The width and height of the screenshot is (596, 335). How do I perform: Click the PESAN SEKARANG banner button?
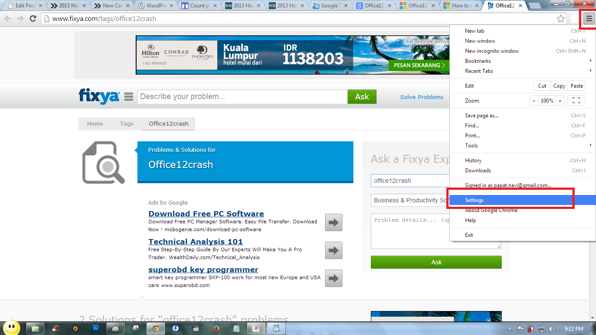419,65
